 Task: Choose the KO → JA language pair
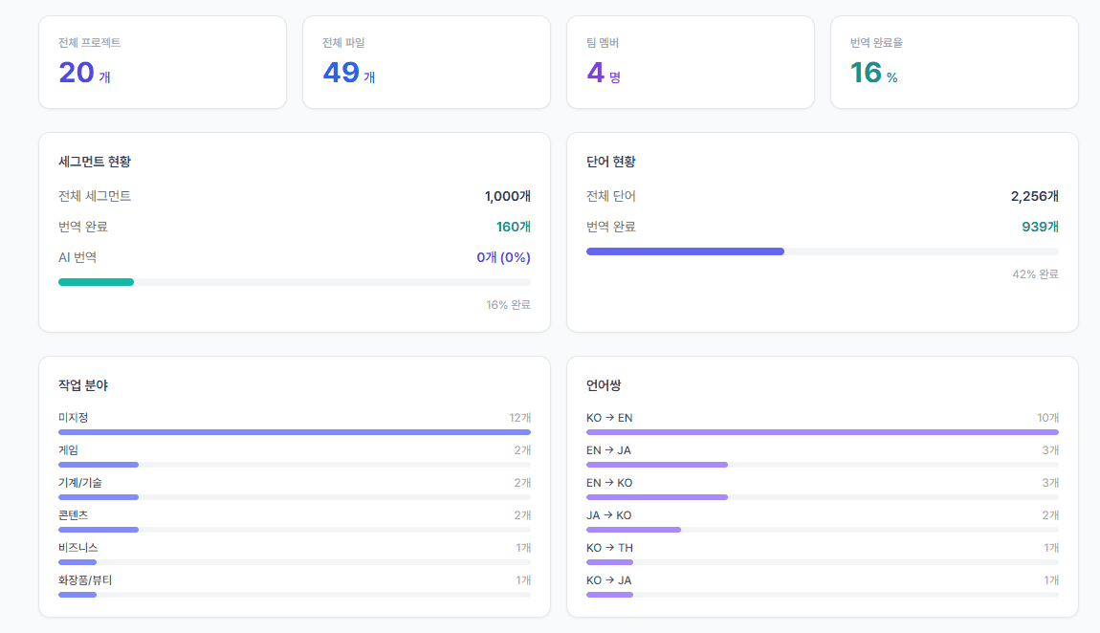coord(823,586)
